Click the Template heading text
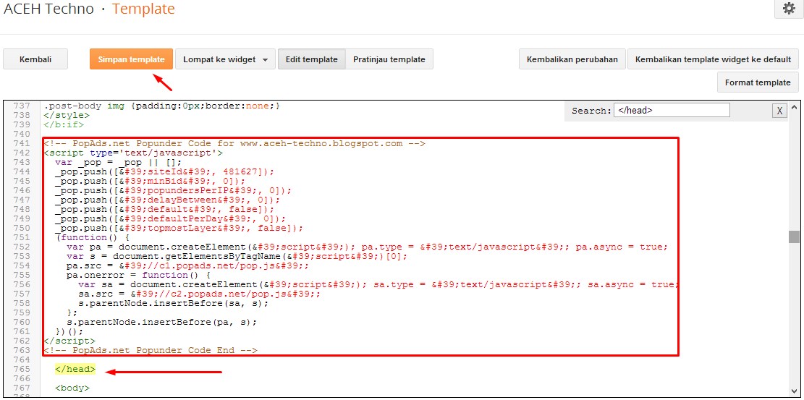804x400 pixels. 143,9
